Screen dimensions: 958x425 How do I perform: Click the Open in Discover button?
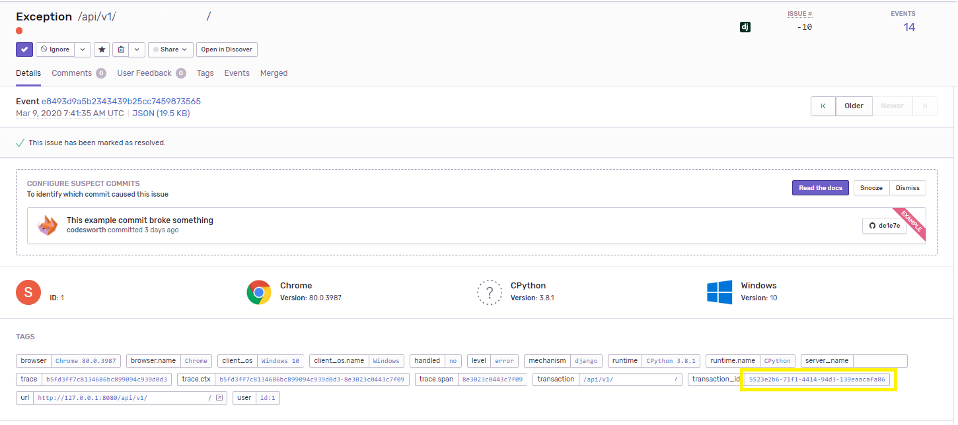click(x=227, y=49)
